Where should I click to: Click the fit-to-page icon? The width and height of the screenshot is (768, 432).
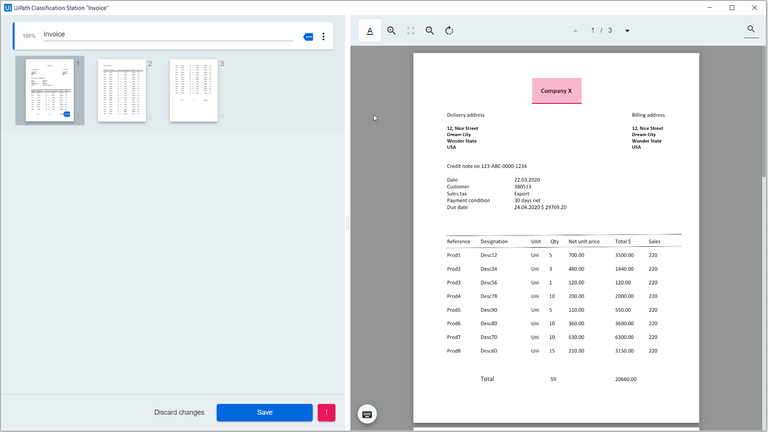pos(411,31)
